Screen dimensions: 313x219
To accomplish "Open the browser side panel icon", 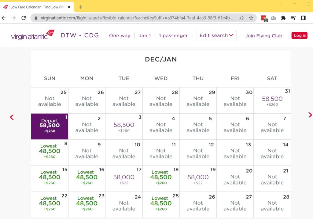I will (303, 18).
